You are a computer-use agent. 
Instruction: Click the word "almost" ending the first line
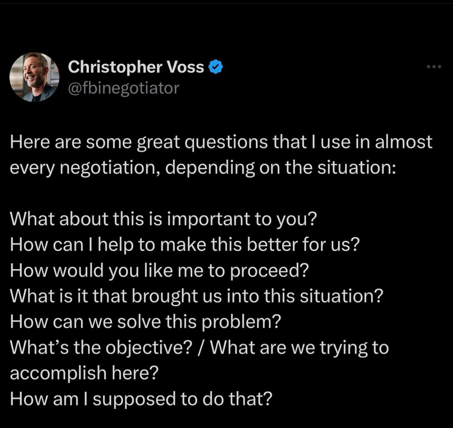pos(404,142)
